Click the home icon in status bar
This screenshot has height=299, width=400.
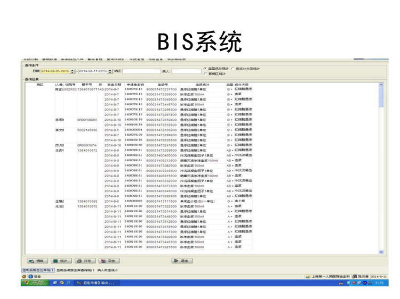pyautogui.click(x=24, y=276)
